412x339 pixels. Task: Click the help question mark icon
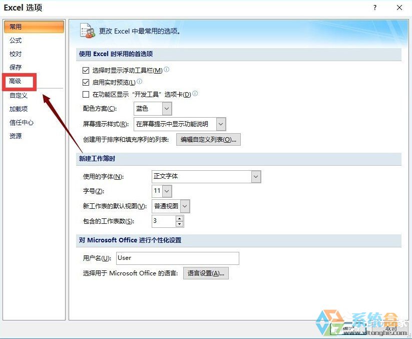(x=374, y=8)
